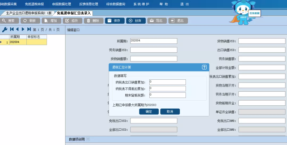Viewport: 287px width, 145px height.
Task: Expand the 数据项说明 dropdown arrow
Action: 88,139
